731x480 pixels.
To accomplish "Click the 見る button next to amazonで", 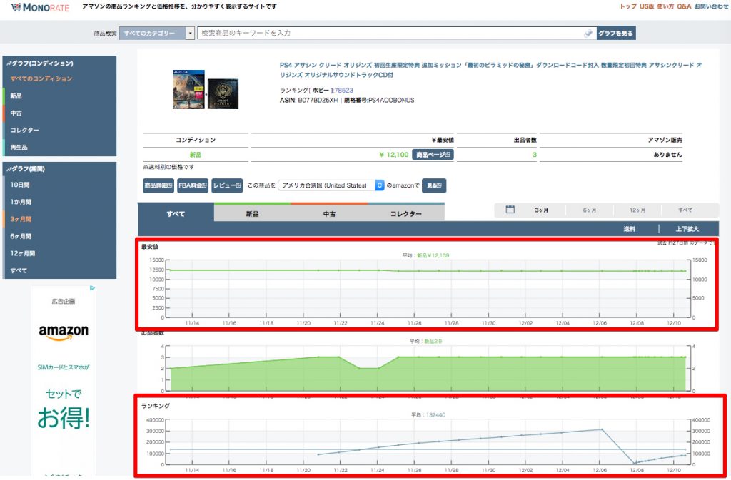I will 434,185.
